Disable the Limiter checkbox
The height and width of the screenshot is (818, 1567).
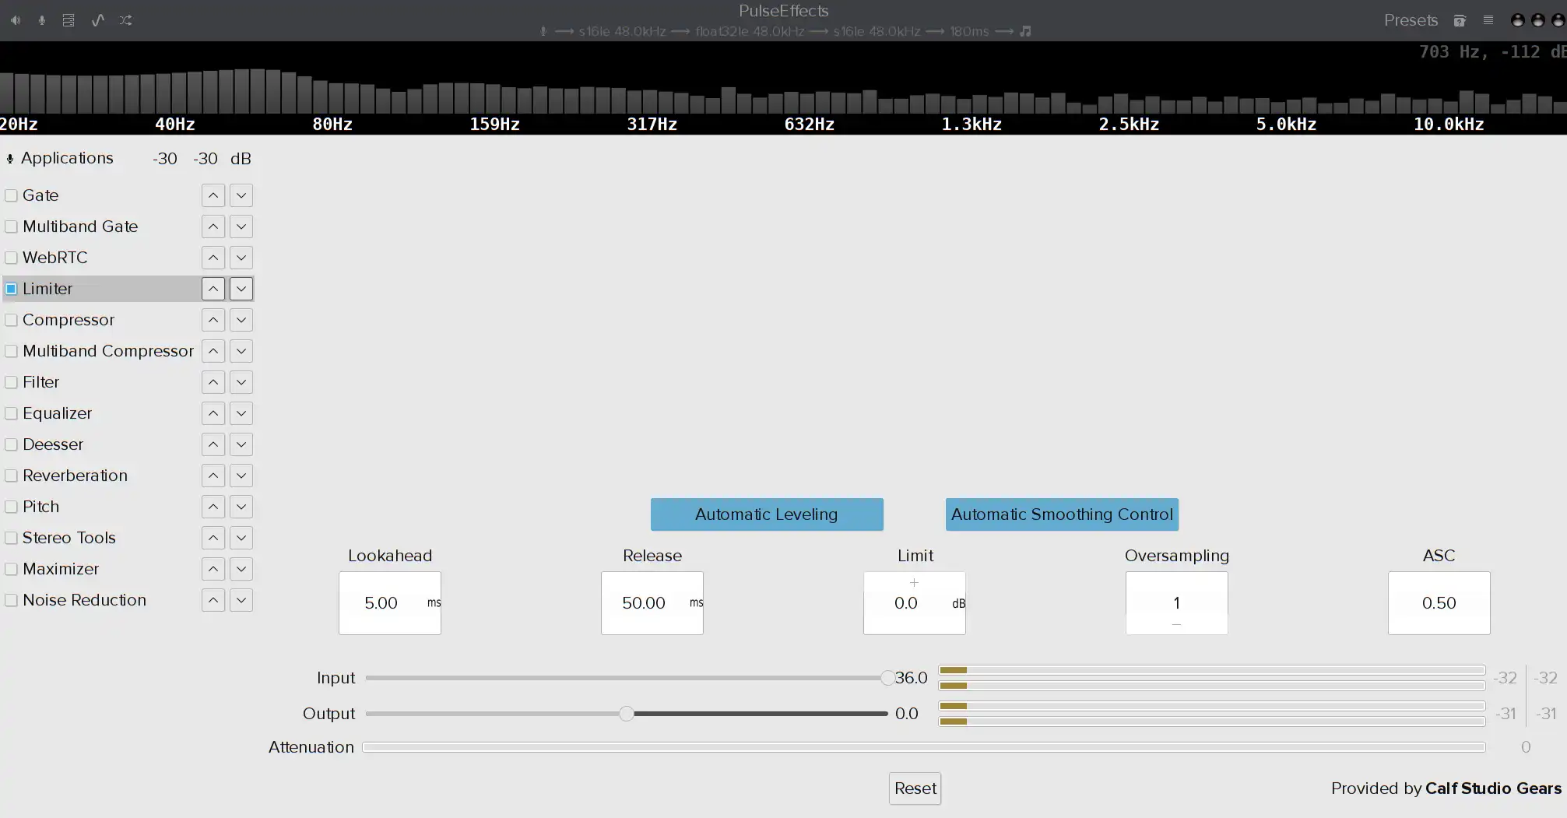click(x=12, y=289)
